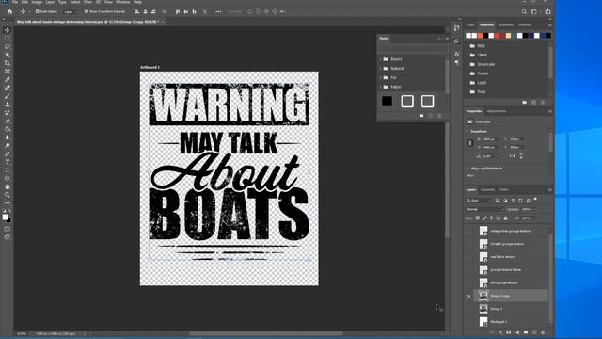Click the foreground color box in the toolbox
This screenshot has height=339, width=602.
point(6,218)
